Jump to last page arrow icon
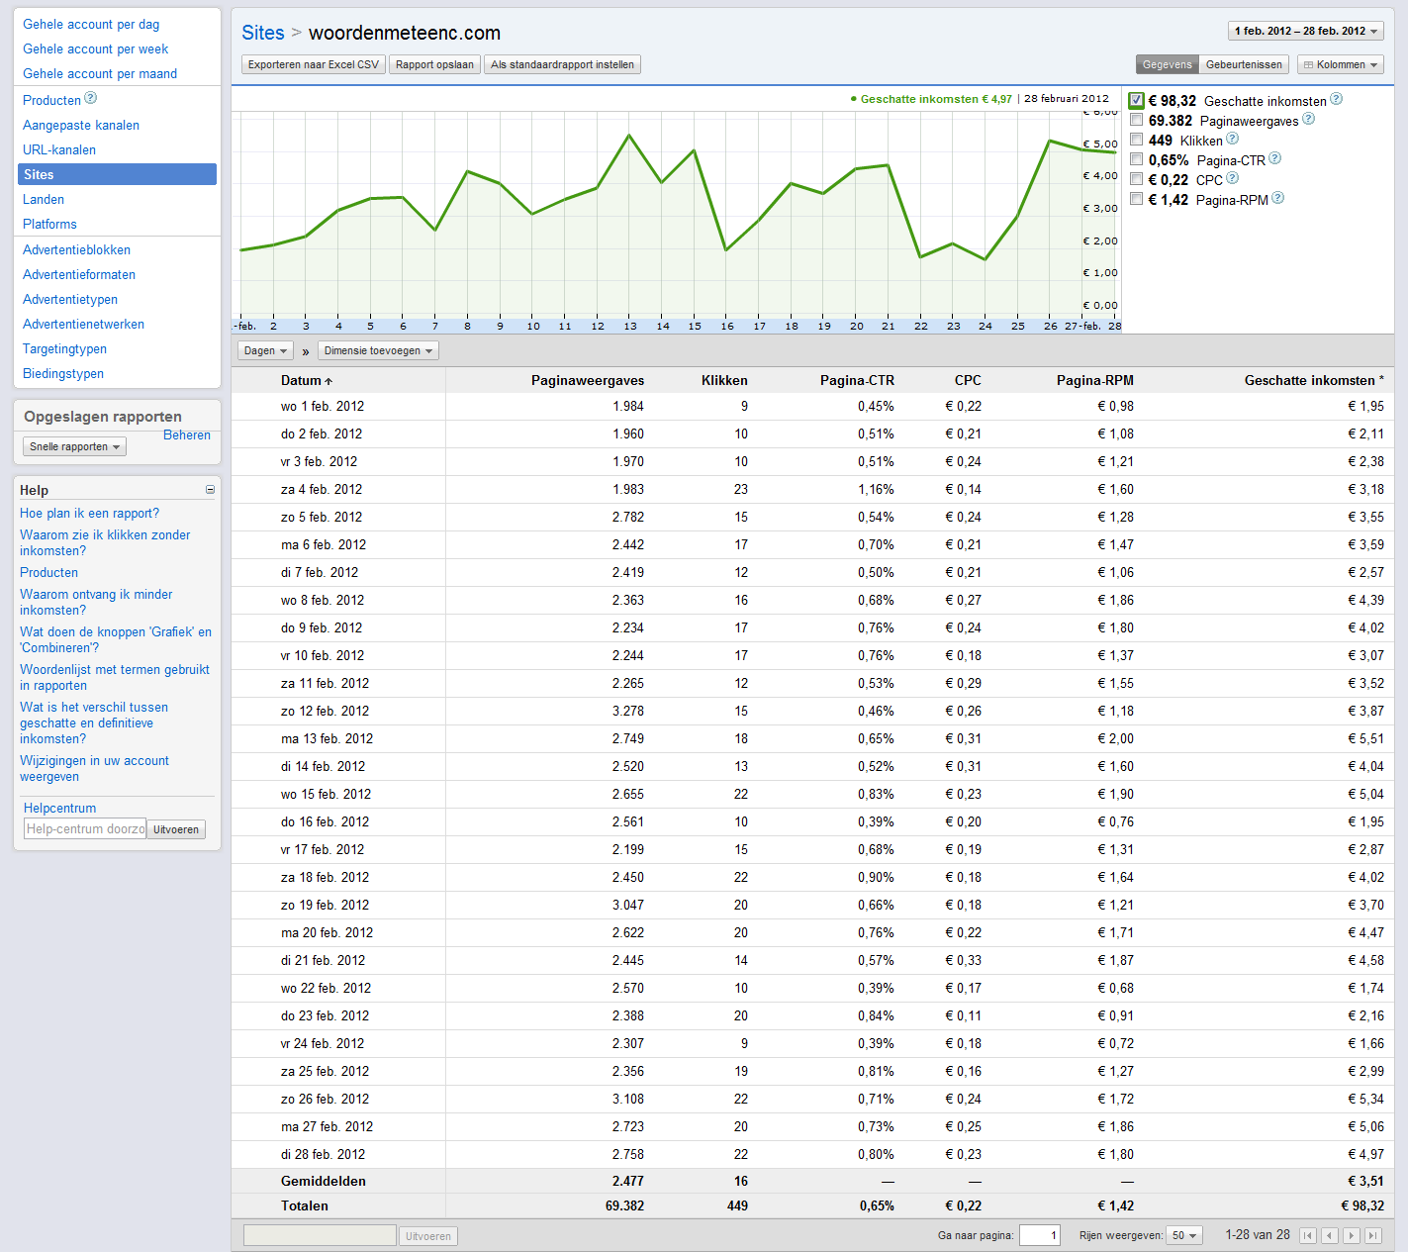1408x1252 pixels. (1373, 1235)
